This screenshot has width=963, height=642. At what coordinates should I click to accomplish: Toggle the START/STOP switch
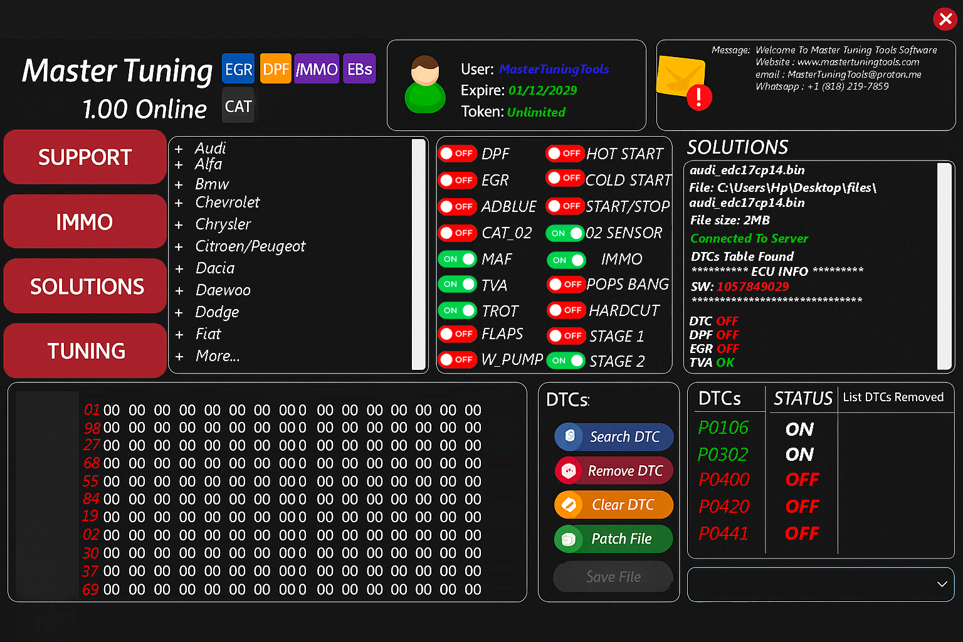pos(566,206)
